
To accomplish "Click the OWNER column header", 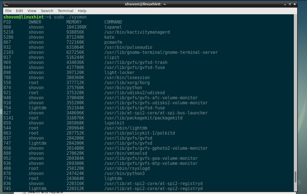I will pyautogui.click(x=35, y=22).
